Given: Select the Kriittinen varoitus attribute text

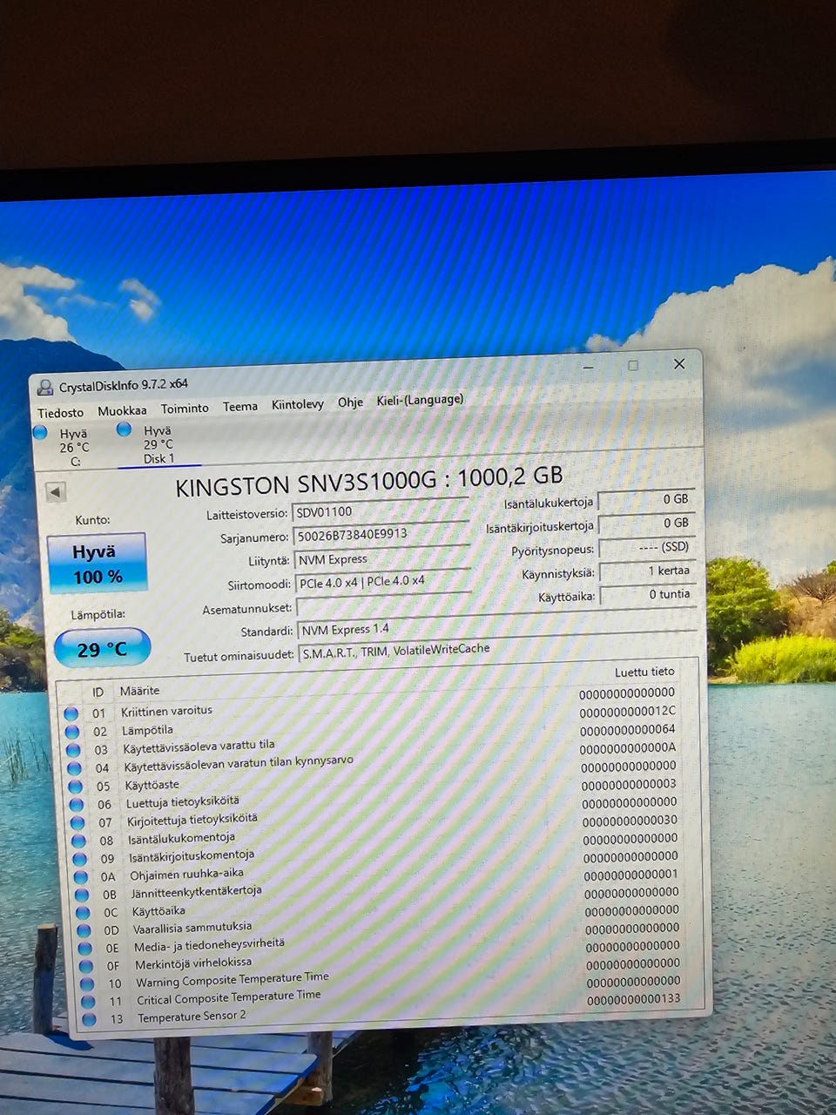Looking at the screenshot, I should (166, 710).
